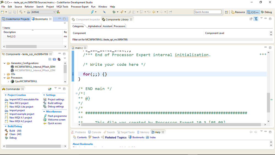Click the Collapse All icon in Components view
The image size is (275, 155).
click(x=50, y=59)
